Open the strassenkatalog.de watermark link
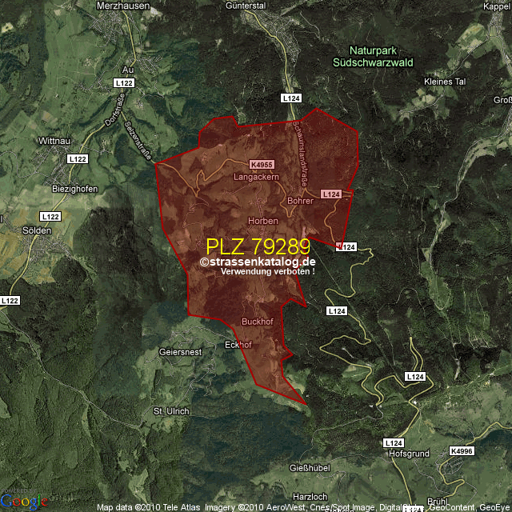The image size is (512, 512). pos(258,262)
